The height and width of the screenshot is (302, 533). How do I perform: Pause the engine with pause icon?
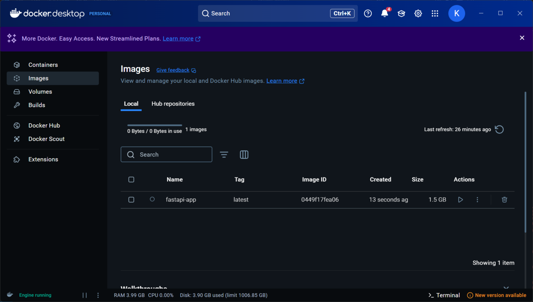pos(85,295)
